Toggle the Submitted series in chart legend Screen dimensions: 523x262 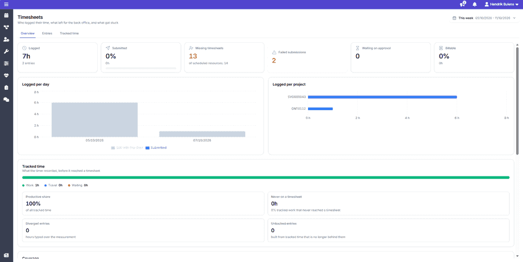pos(156,148)
